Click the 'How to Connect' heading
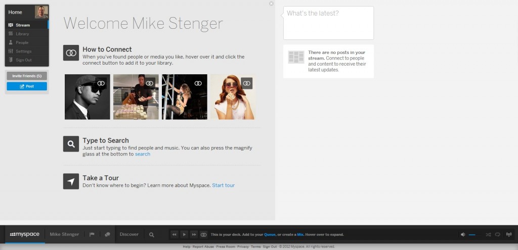Screen dimensions: 518x250 (107, 49)
